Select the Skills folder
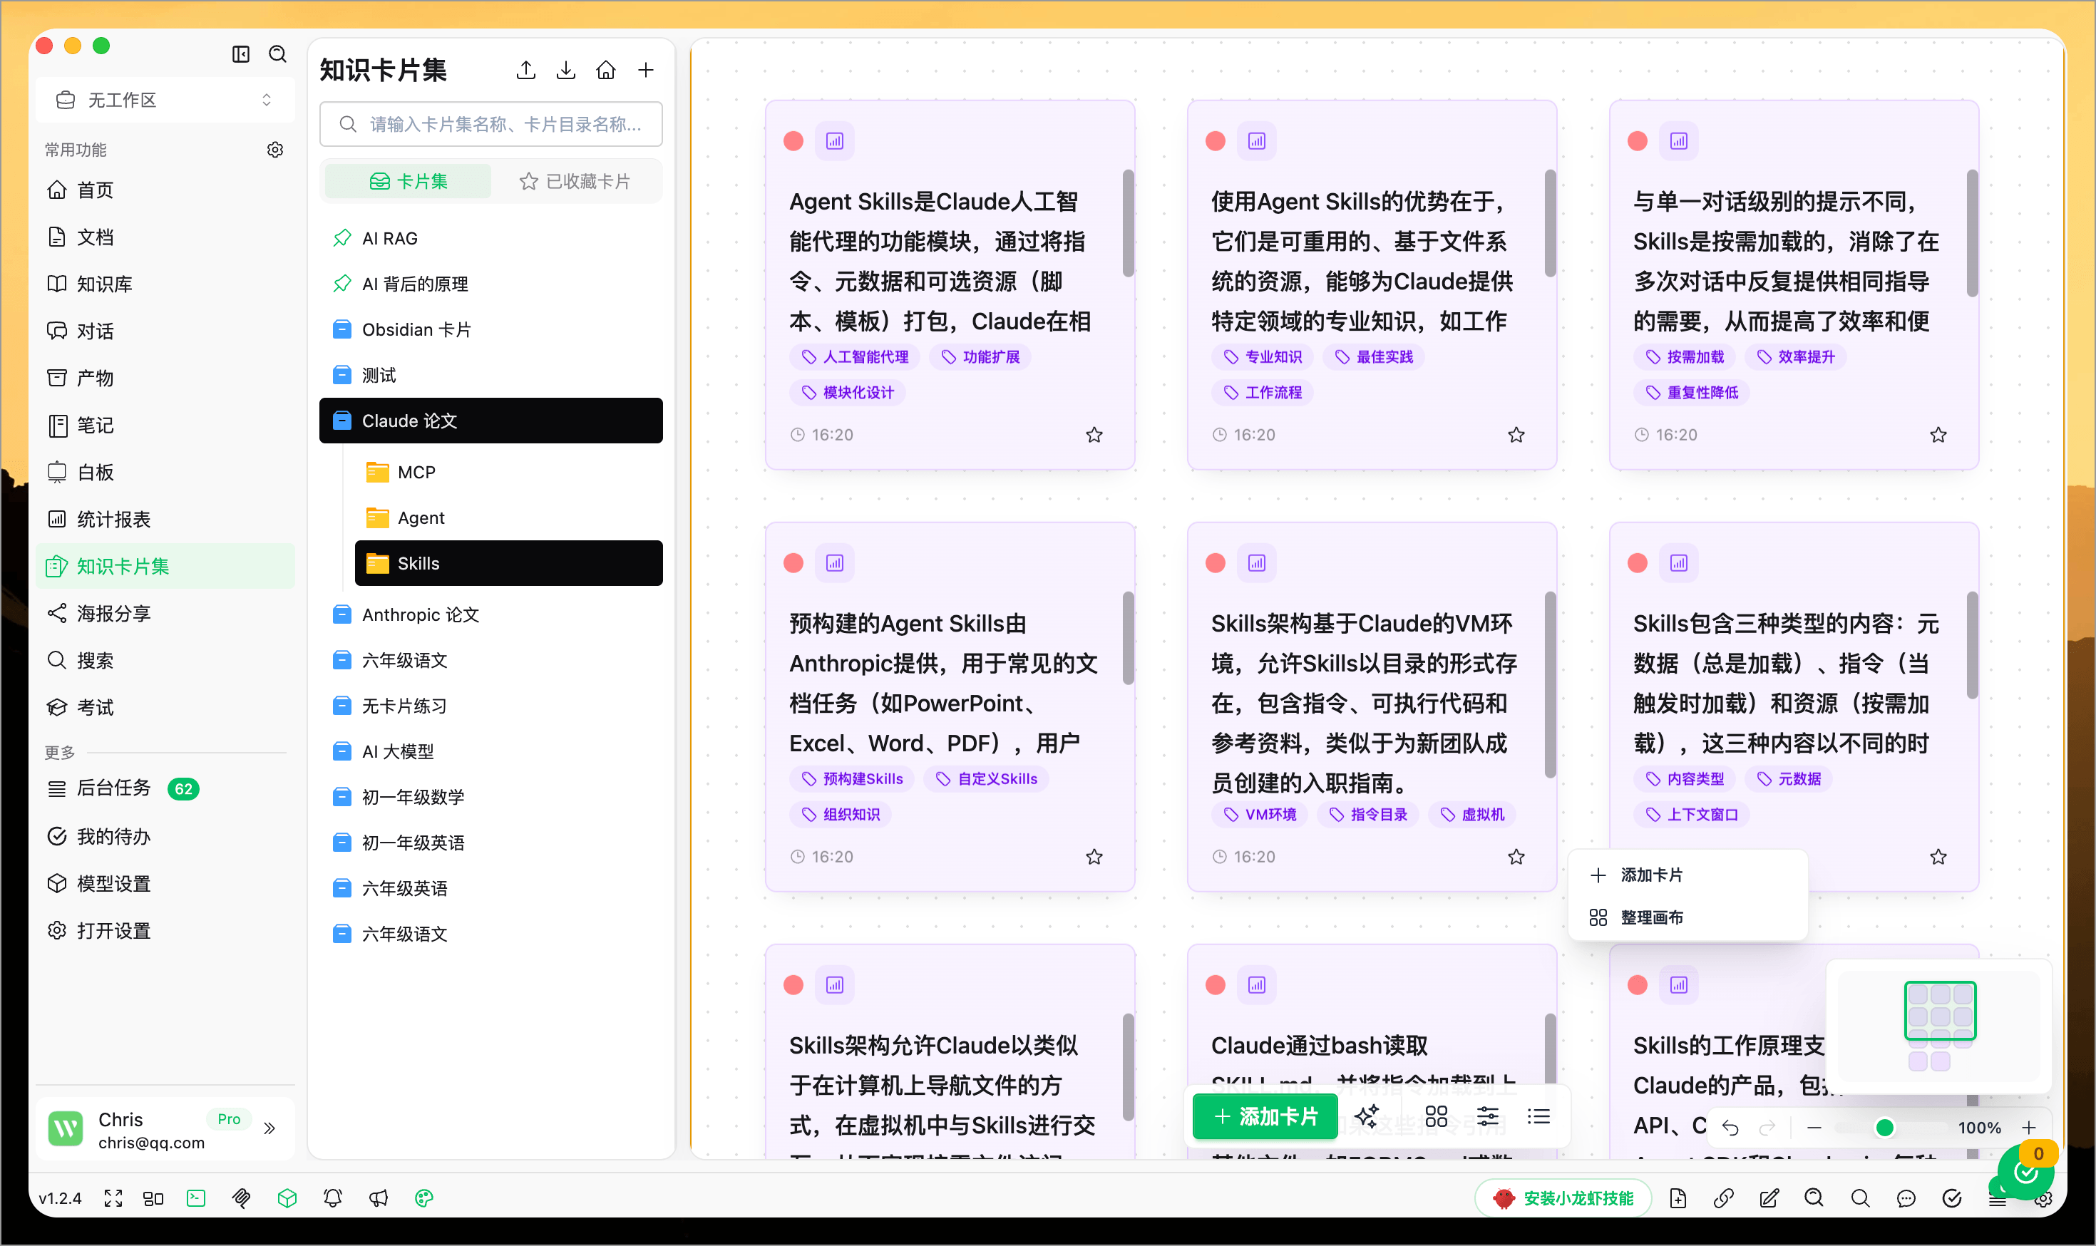 509,563
